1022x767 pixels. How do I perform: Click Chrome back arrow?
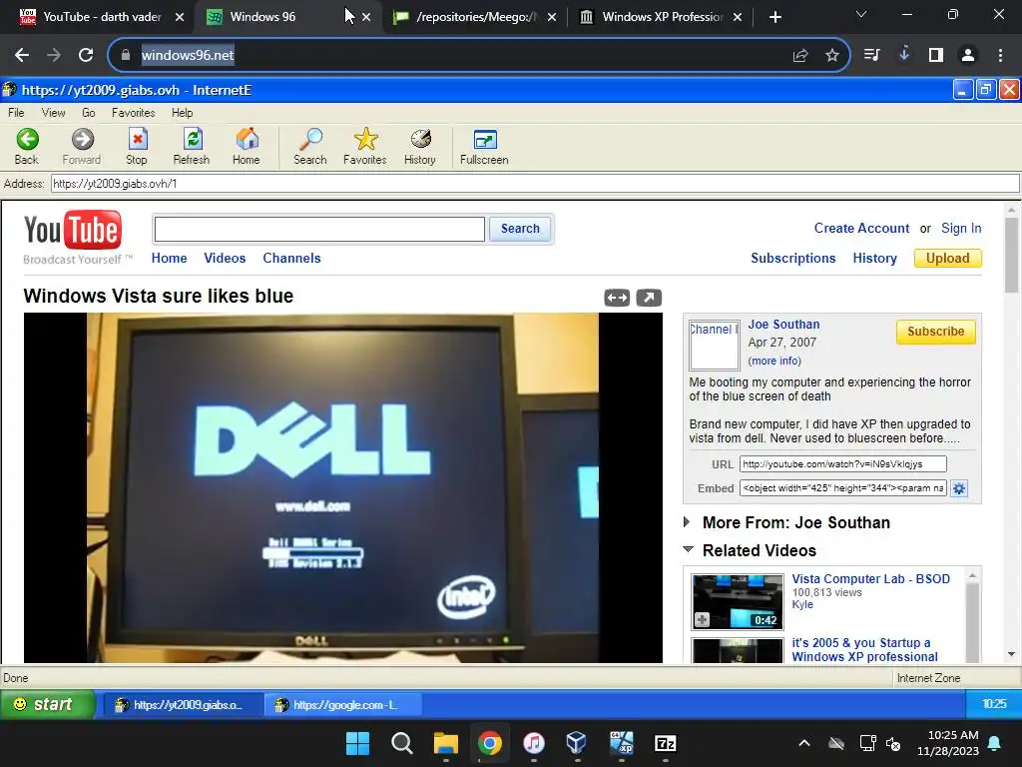[x=22, y=56]
